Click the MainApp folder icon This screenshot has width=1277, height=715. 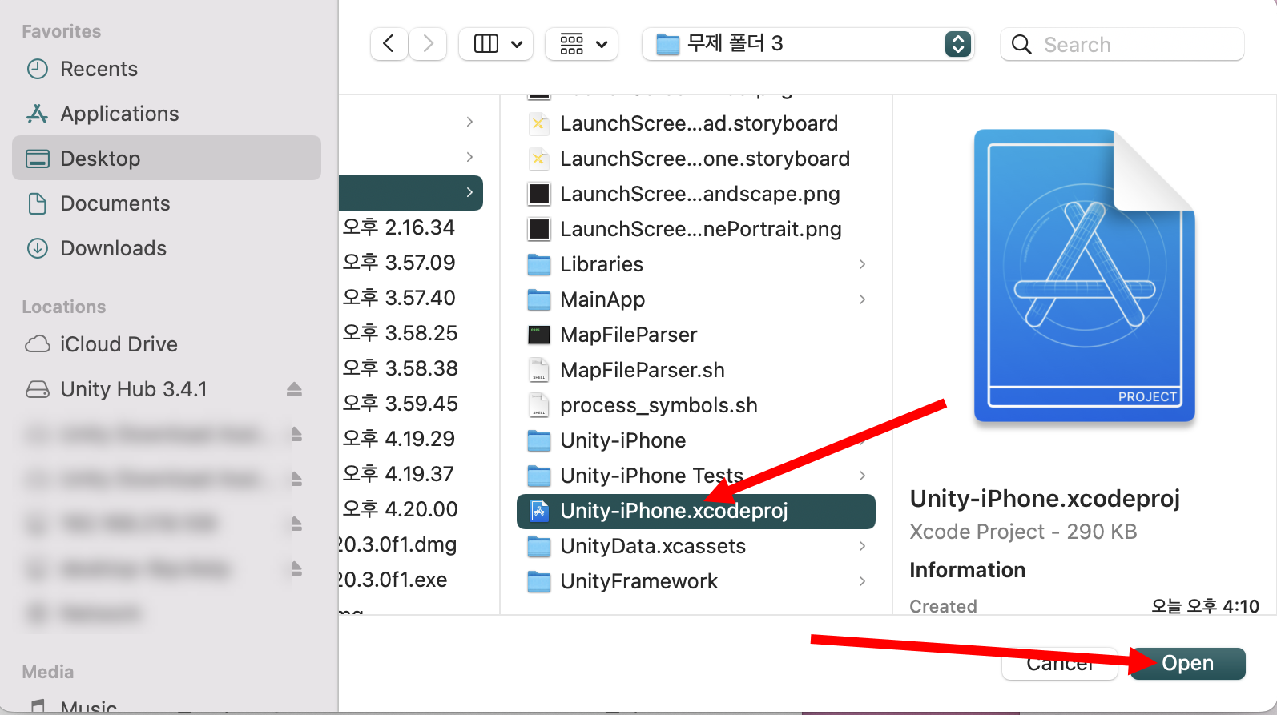[x=539, y=299]
